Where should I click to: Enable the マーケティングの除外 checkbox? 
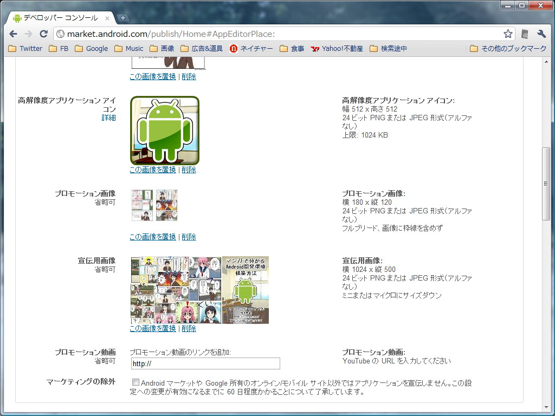[135, 382]
